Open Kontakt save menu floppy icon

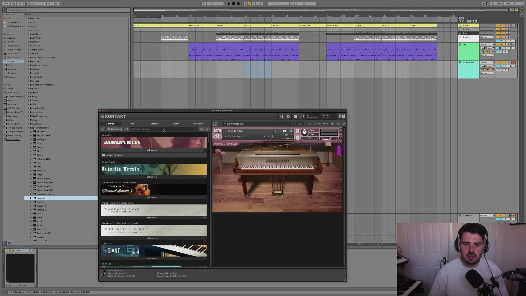point(281,116)
